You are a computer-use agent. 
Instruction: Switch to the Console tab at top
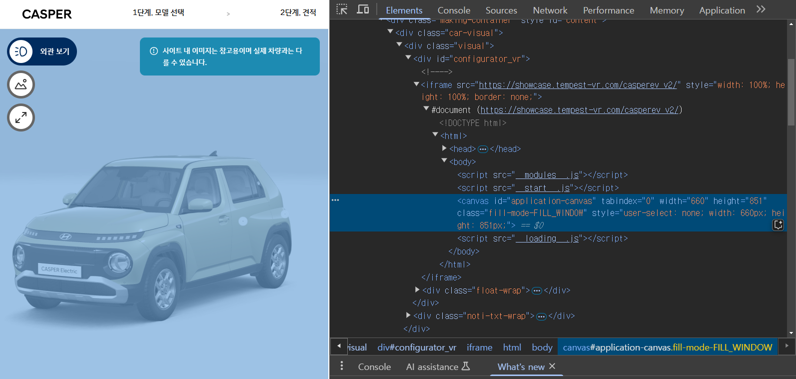click(x=454, y=10)
